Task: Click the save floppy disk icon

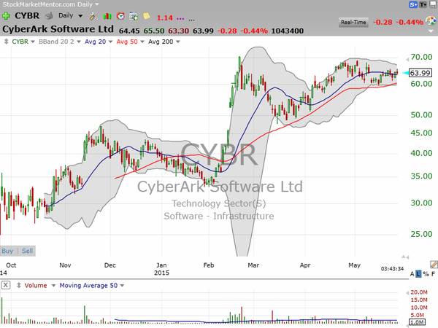Action: click(433, 4)
